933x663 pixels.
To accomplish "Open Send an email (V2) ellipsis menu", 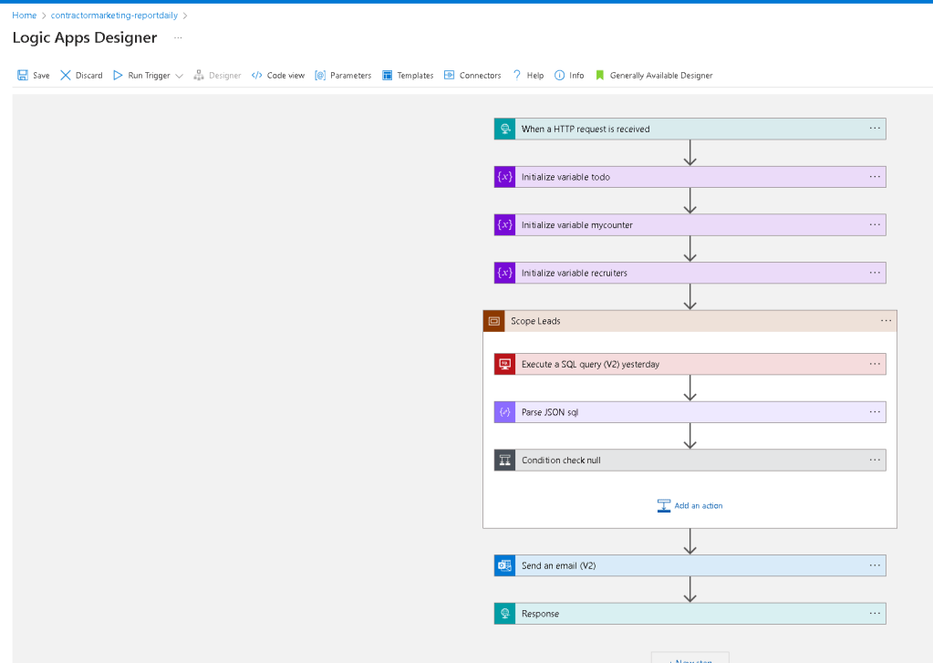I will pyautogui.click(x=875, y=565).
